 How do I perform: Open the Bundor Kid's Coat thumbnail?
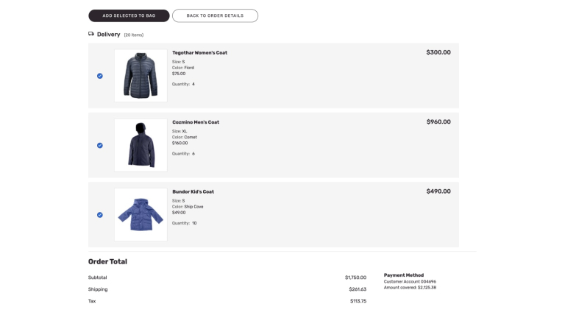[x=141, y=214]
